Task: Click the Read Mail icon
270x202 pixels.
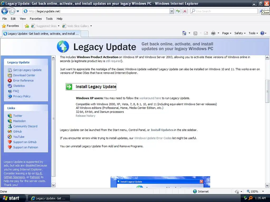Action: 206,33
